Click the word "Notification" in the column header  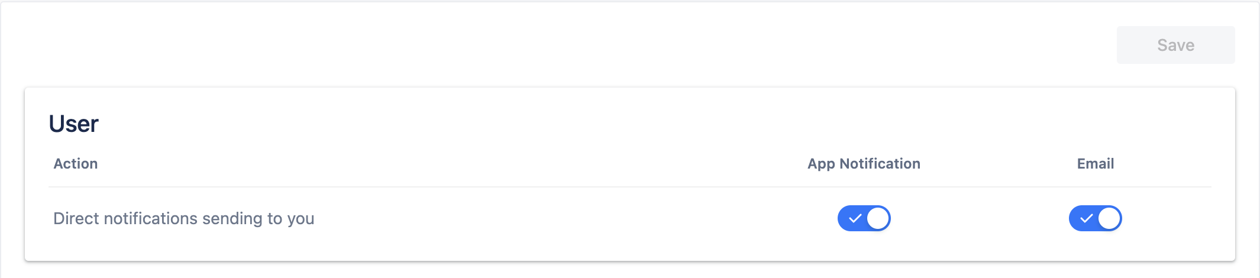coord(880,164)
